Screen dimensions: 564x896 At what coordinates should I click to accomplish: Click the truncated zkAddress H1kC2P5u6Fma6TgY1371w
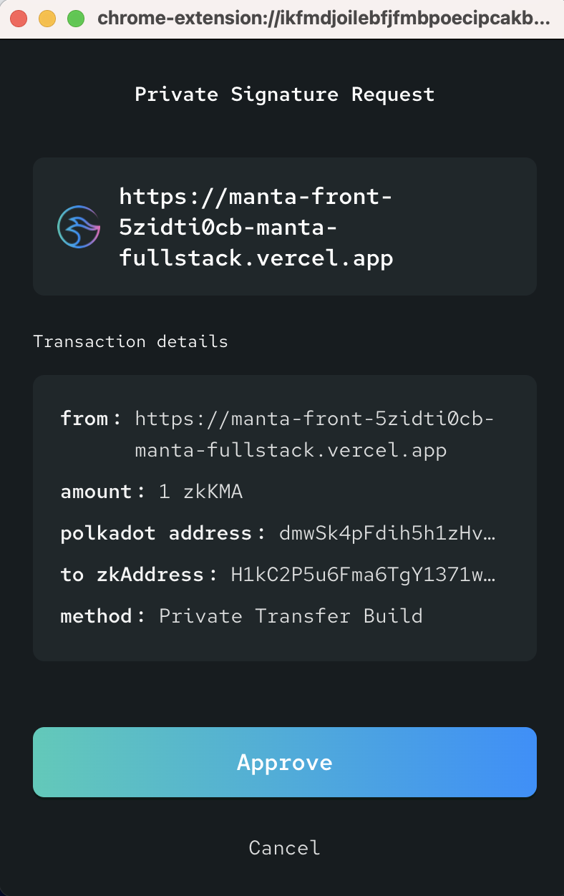pos(363,575)
